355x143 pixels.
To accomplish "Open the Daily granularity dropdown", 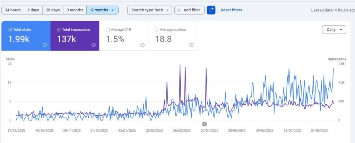I will click(334, 30).
